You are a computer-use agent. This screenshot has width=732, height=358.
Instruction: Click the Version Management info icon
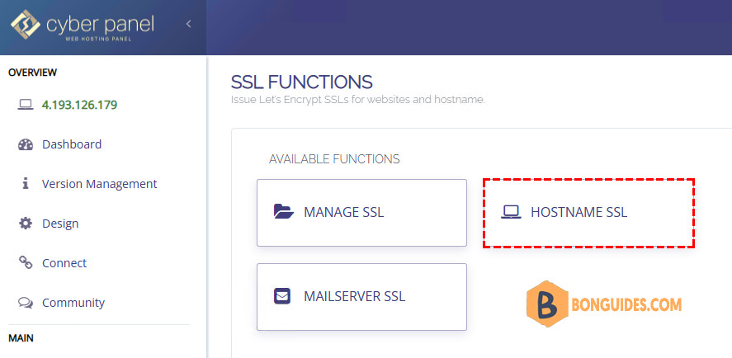26,184
